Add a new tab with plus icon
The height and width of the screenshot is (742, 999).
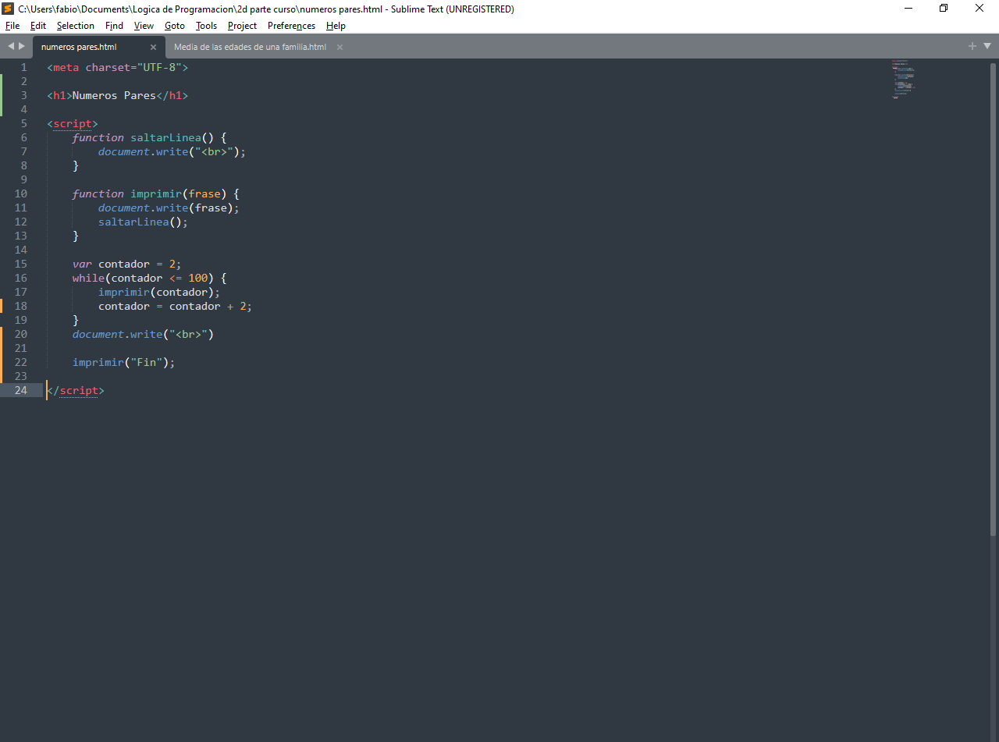pos(972,46)
